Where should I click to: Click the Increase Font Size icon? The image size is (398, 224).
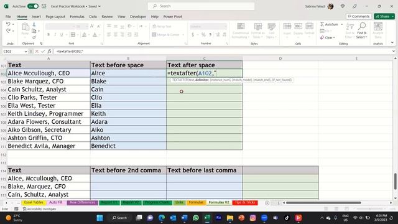click(92, 26)
